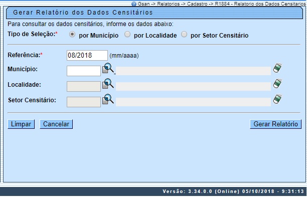Viewport: 307px width, 197px height.
Task: Click the (mm/aaaa) format hint
Action: coord(124,56)
